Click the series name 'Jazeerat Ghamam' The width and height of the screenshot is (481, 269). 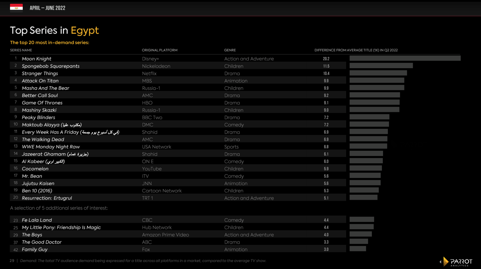coord(55,154)
